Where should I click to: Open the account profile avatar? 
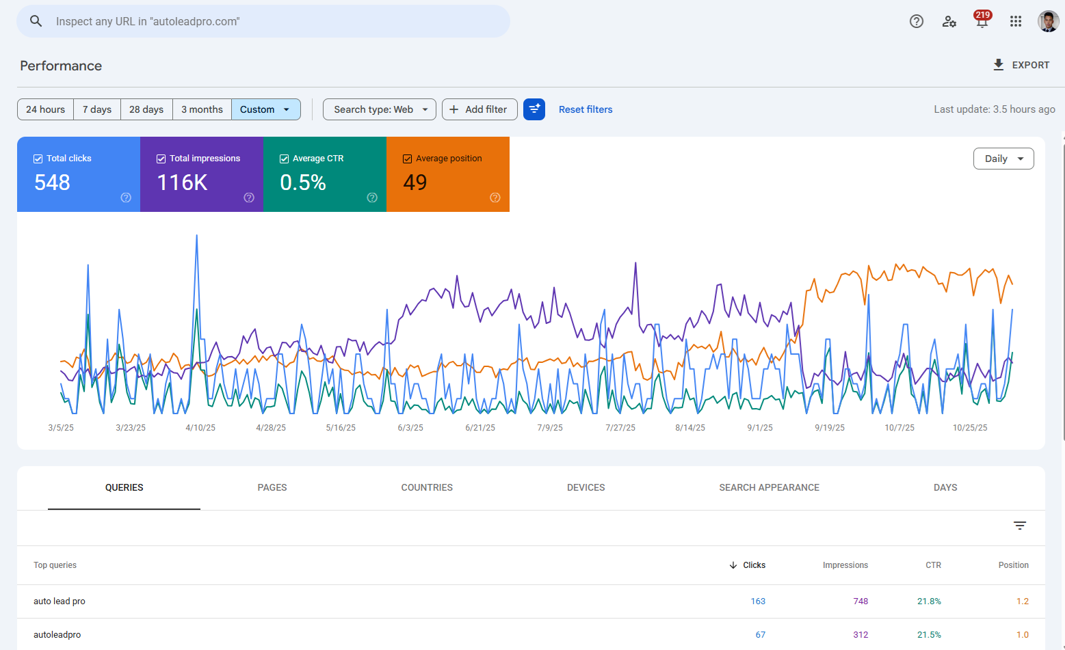[1049, 21]
